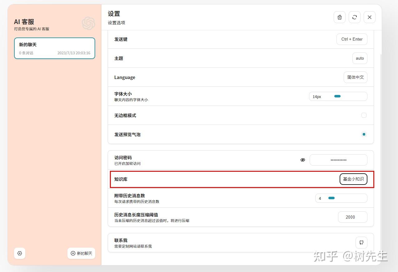Image resolution: width=398 pixels, height=272 pixels.
Task: Enable the 无边框模式 checkbox
Action: (364, 115)
